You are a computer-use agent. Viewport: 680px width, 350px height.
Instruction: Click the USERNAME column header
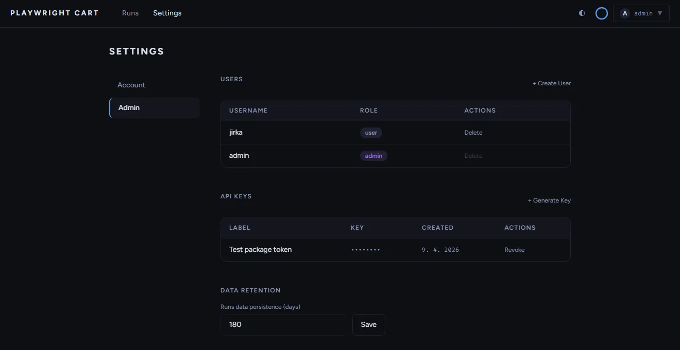pos(248,110)
